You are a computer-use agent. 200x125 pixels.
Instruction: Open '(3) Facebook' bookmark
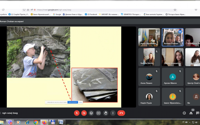pyautogui.click(x=91, y=14)
